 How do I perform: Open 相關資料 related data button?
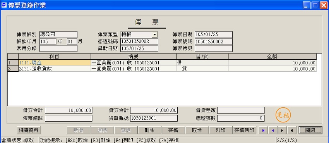click(x=29, y=130)
